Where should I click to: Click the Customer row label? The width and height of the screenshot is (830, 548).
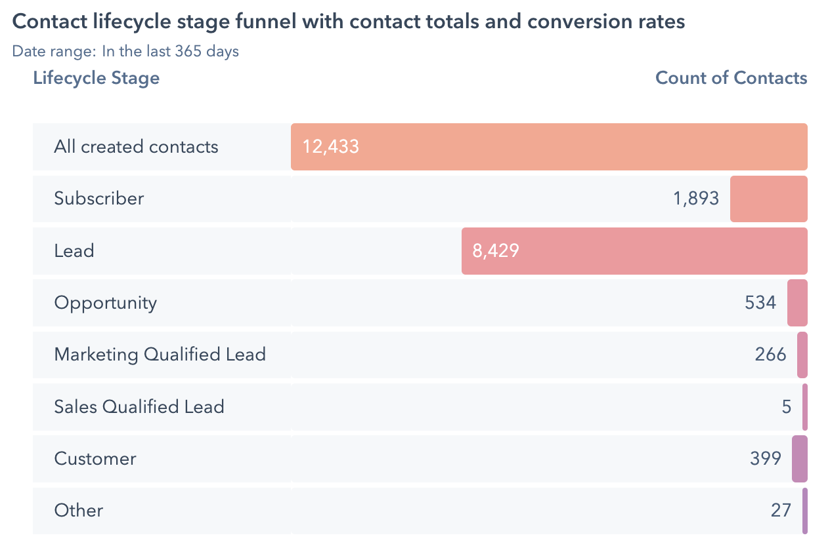pos(95,459)
